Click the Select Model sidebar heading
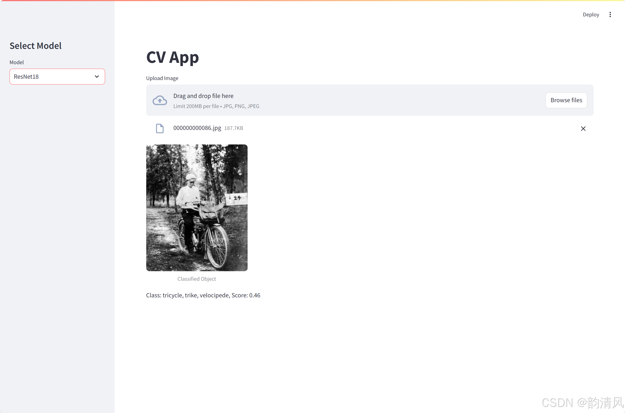The height and width of the screenshot is (413, 625). coord(36,46)
